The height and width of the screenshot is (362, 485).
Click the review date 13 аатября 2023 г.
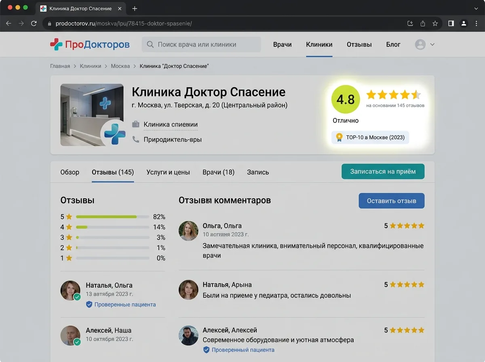110,294
